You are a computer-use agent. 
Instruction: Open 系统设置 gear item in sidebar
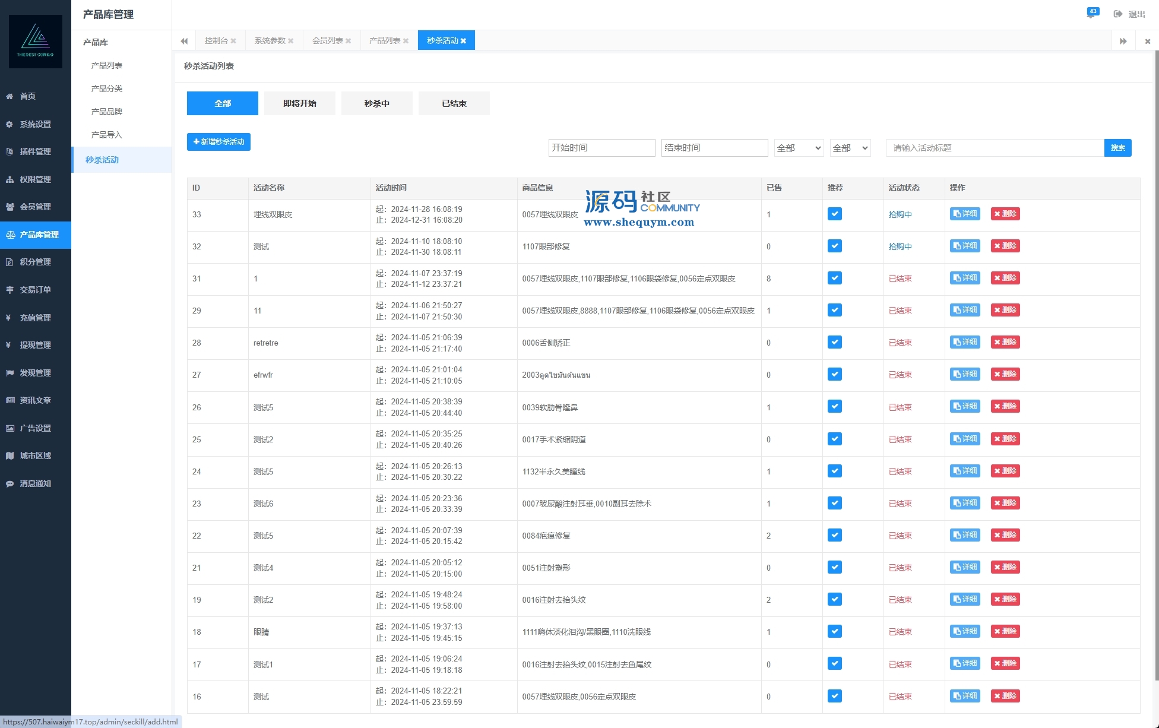pyautogui.click(x=9, y=124)
